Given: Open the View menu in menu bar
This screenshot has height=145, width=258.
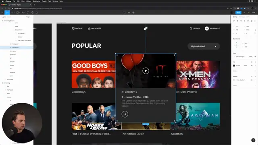Looking at the screenshot, I should tap(23, 1).
